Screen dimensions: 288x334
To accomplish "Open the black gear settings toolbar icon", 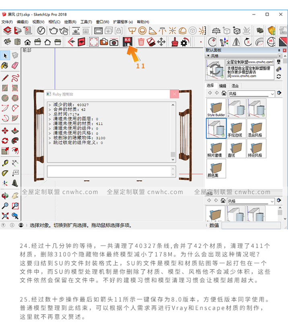I will click(x=185, y=42).
